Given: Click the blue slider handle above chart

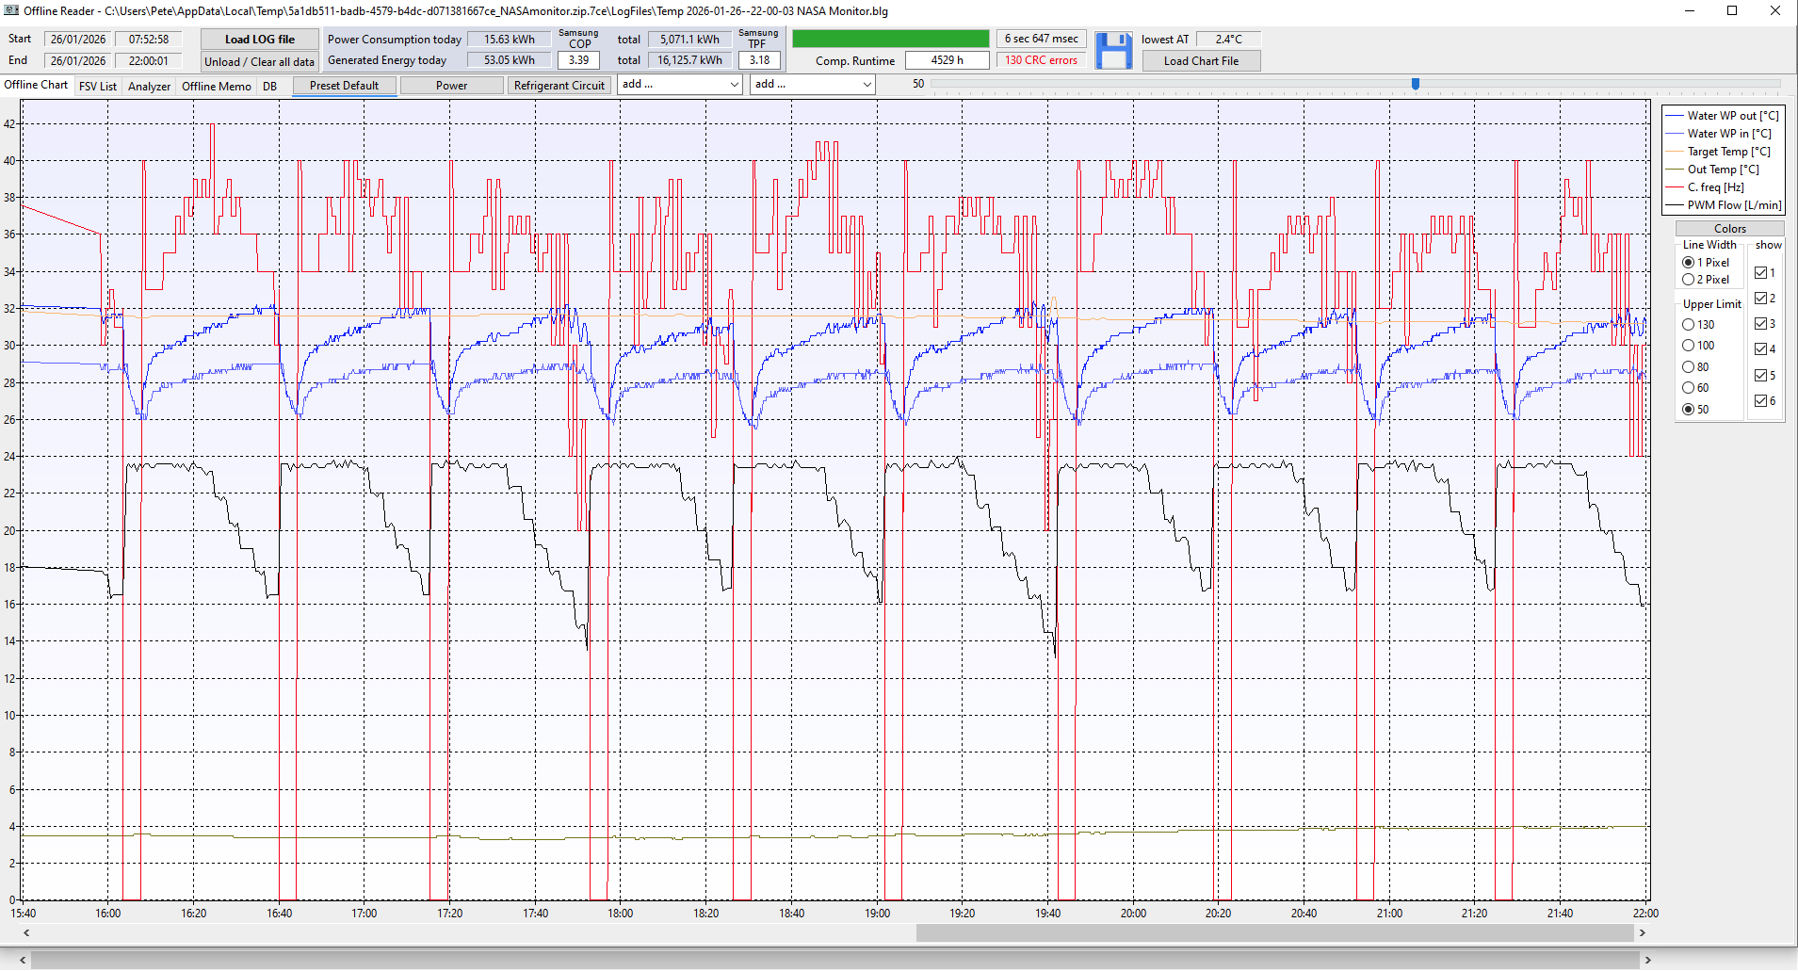Looking at the screenshot, I should (1415, 84).
